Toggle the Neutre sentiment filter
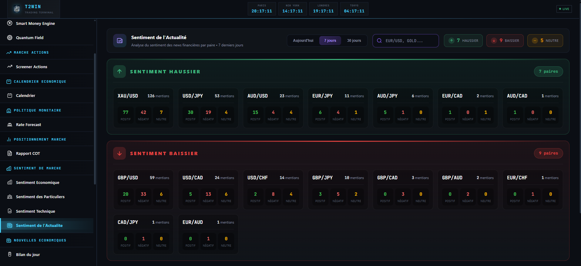This screenshot has width=581, height=266. click(x=545, y=41)
